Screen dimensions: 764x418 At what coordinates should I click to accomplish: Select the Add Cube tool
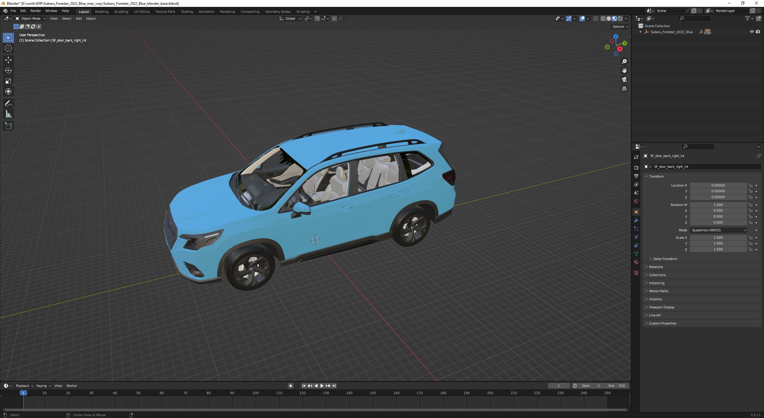point(8,126)
